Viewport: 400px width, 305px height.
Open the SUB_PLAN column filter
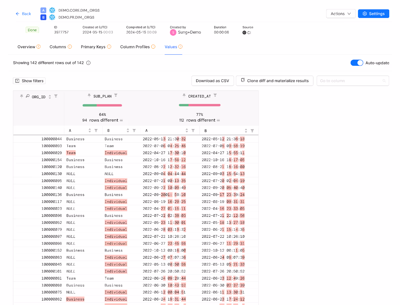(116, 95)
